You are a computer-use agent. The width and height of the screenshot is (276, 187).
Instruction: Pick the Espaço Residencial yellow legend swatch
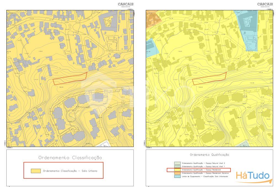pyautogui.click(x=177, y=170)
